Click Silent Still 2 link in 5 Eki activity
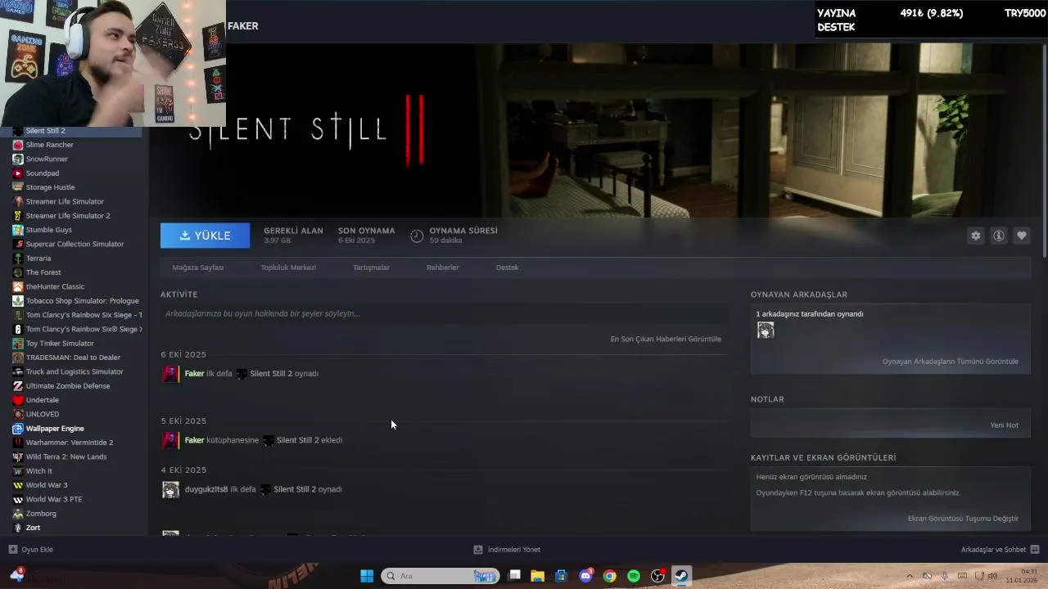Screen dimensions: 1048x589 (x=297, y=440)
